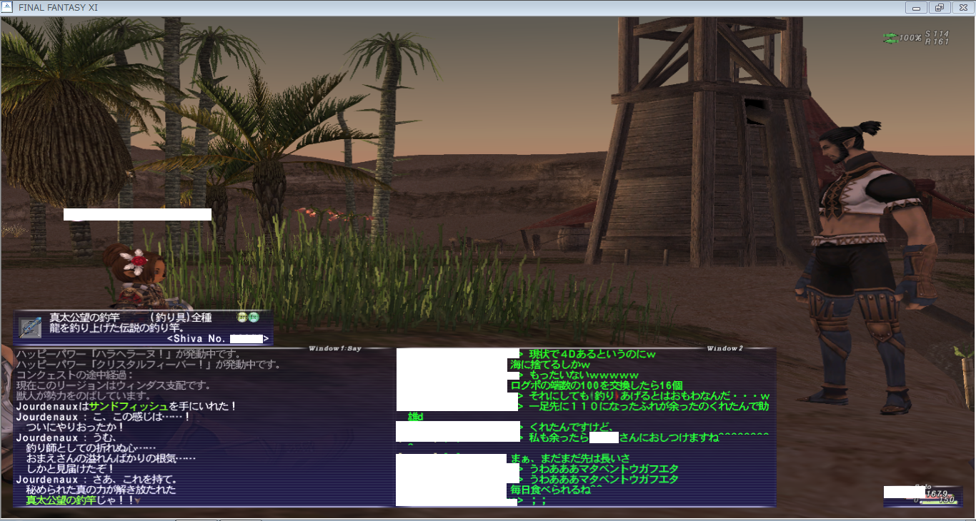Viewport: 976px width, 521px height.
Task: Click the S 114 send counter
Action: (937, 34)
